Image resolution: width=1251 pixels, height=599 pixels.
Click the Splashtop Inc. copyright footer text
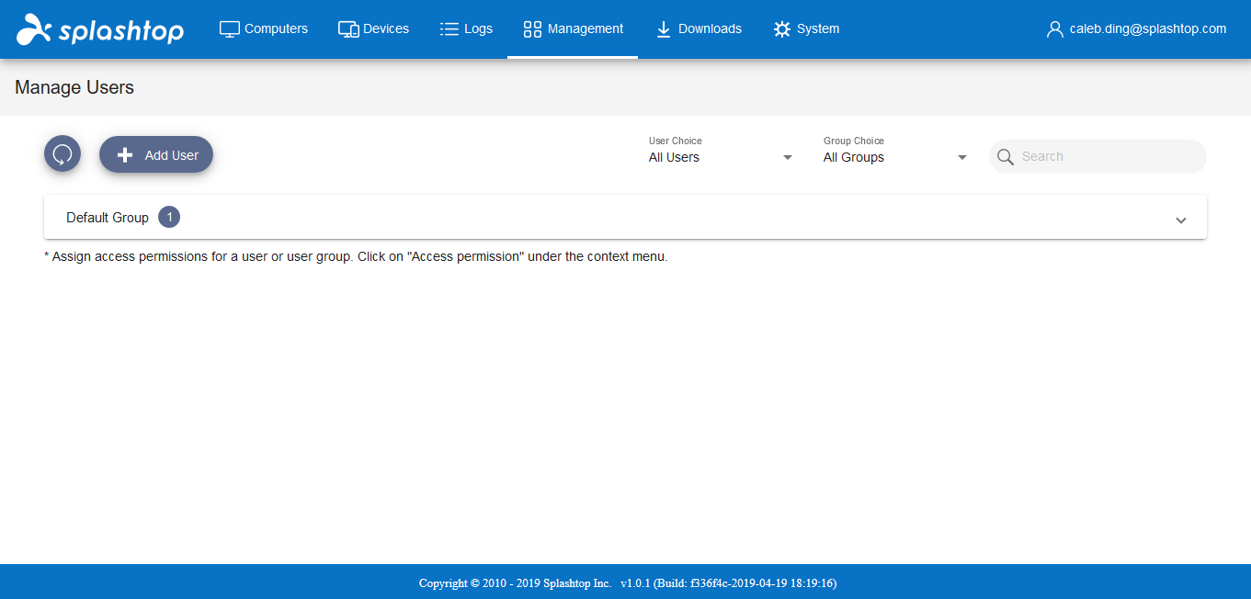pyautogui.click(x=628, y=582)
